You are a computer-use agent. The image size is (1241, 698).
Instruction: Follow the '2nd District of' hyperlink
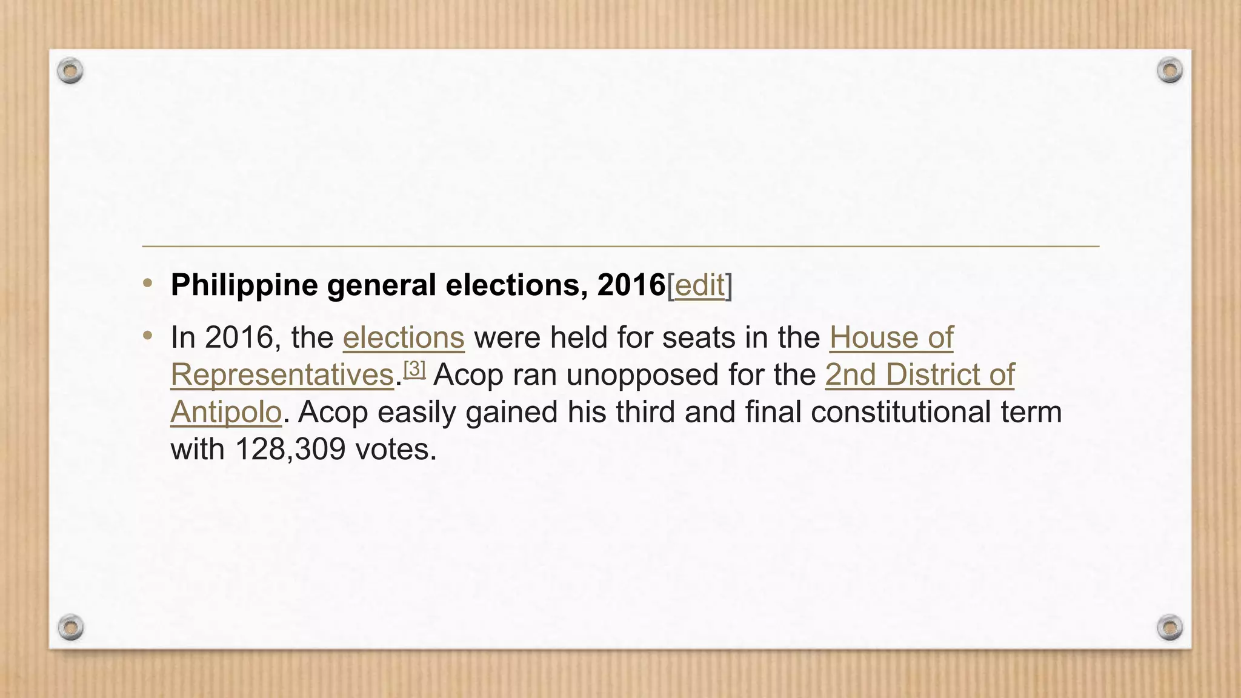pos(920,375)
